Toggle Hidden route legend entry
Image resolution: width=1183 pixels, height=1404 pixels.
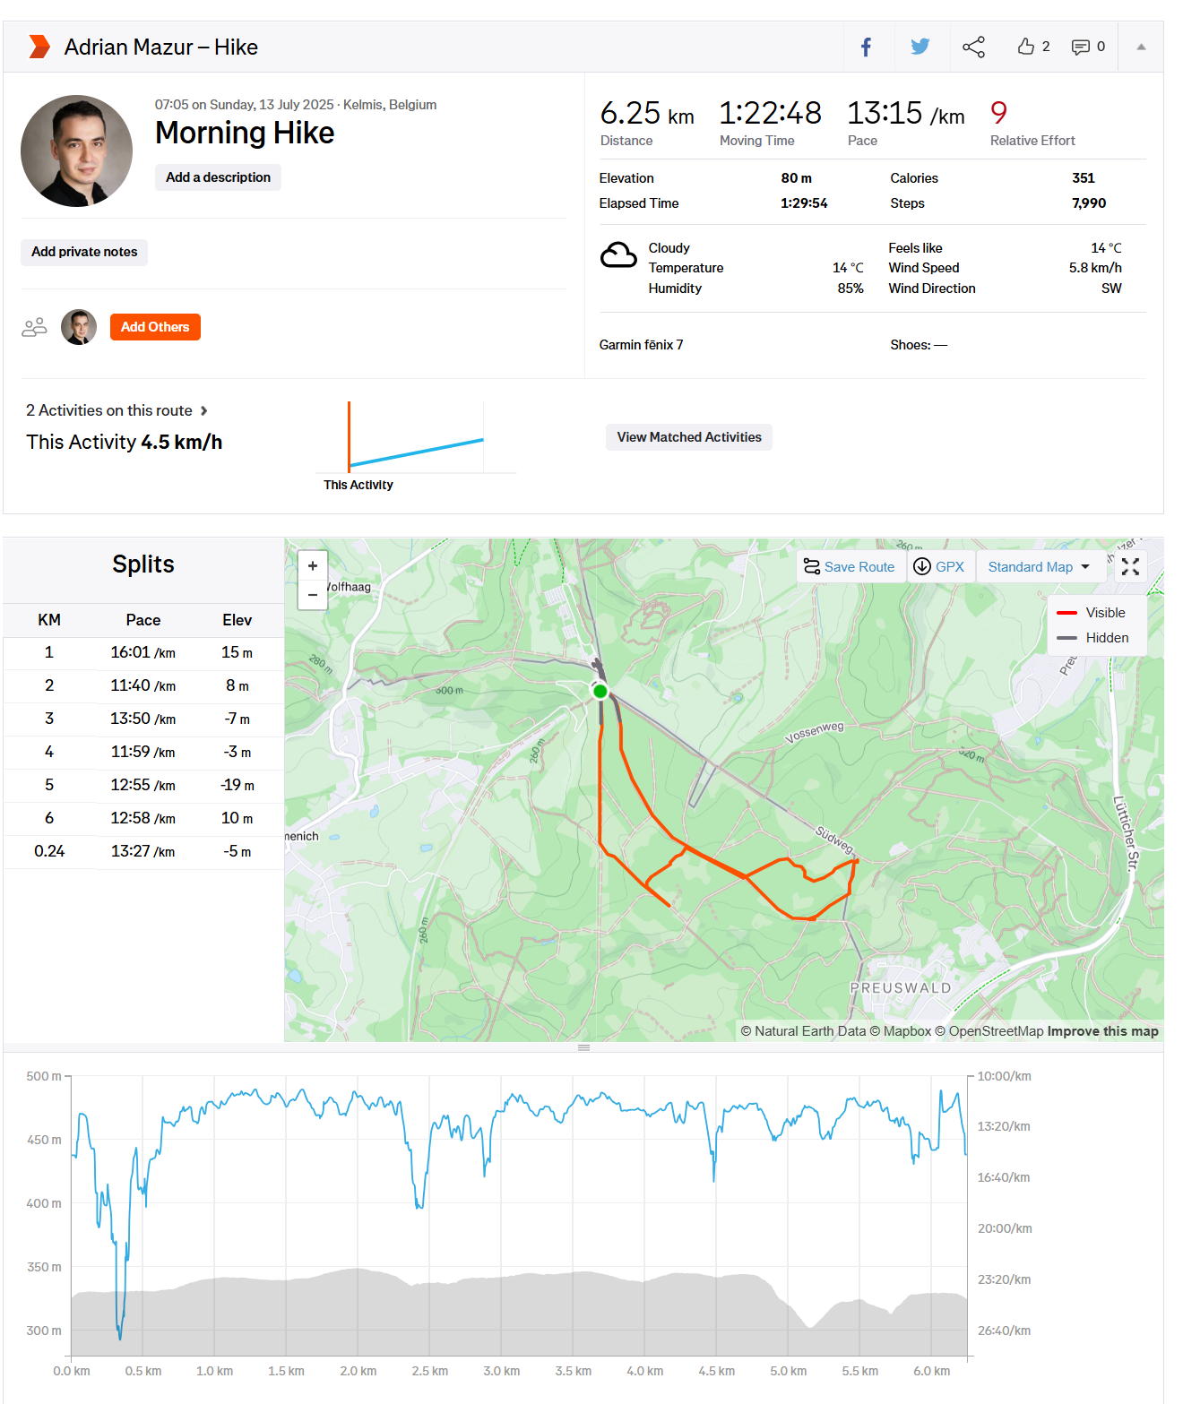point(1093,638)
